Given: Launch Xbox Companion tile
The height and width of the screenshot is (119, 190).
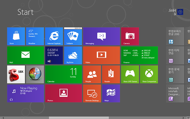Looking at the screenshot, I should pyautogui.click(x=149, y=74).
